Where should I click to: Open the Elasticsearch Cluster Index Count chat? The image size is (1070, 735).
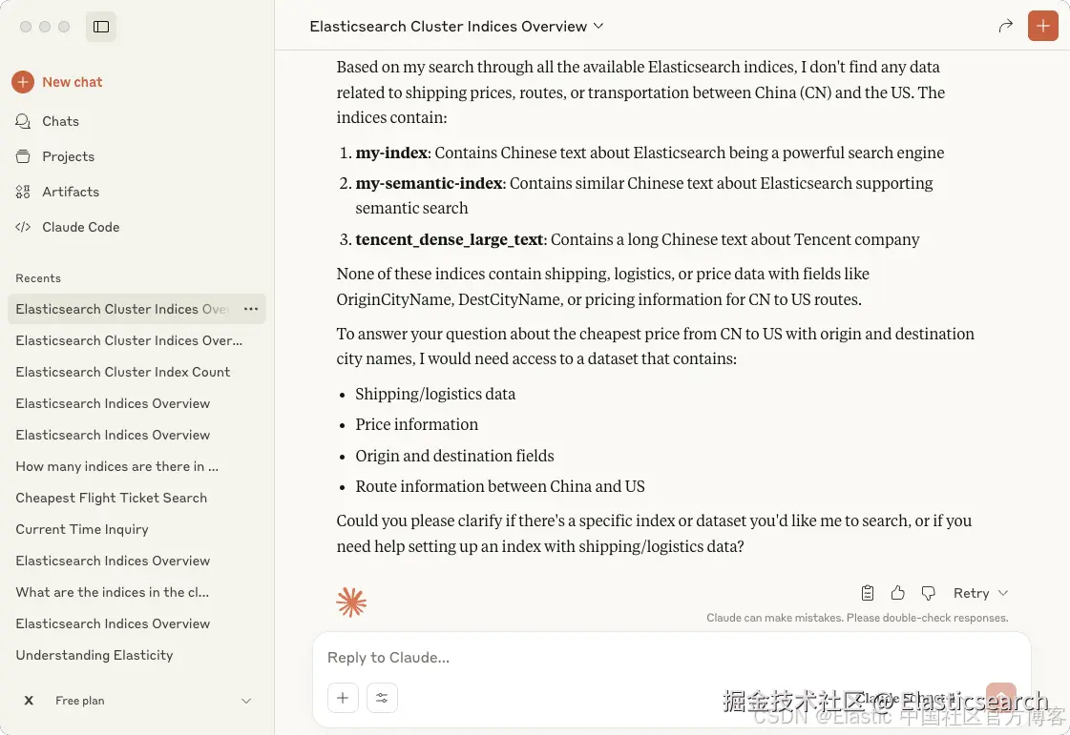coord(123,373)
